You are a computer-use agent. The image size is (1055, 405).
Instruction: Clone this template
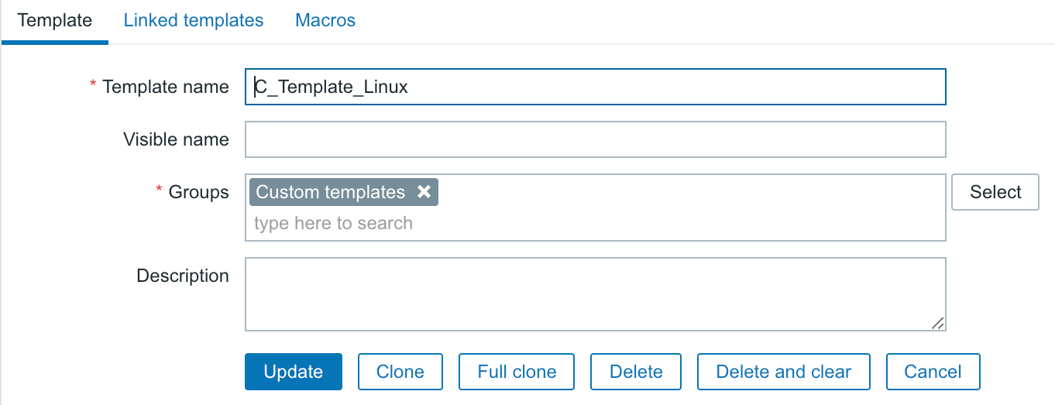pyautogui.click(x=400, y=372)
